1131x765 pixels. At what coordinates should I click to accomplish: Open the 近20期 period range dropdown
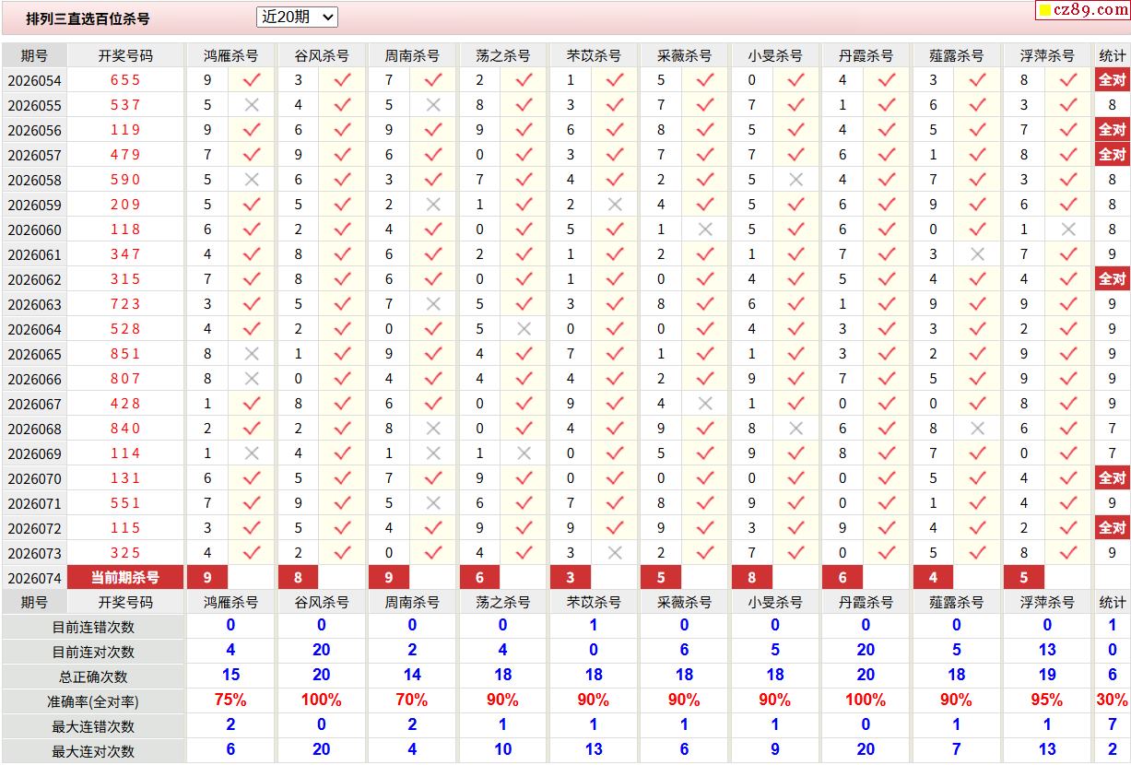click(x=297, y=17)
